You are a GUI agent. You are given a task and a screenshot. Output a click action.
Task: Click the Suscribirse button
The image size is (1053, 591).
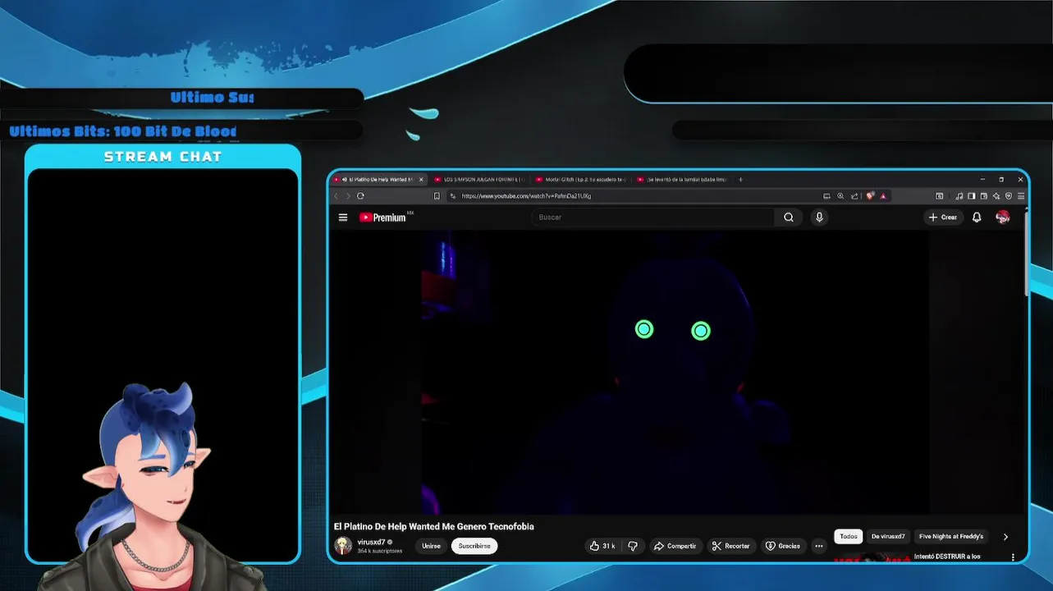click(x=474, y=546)
